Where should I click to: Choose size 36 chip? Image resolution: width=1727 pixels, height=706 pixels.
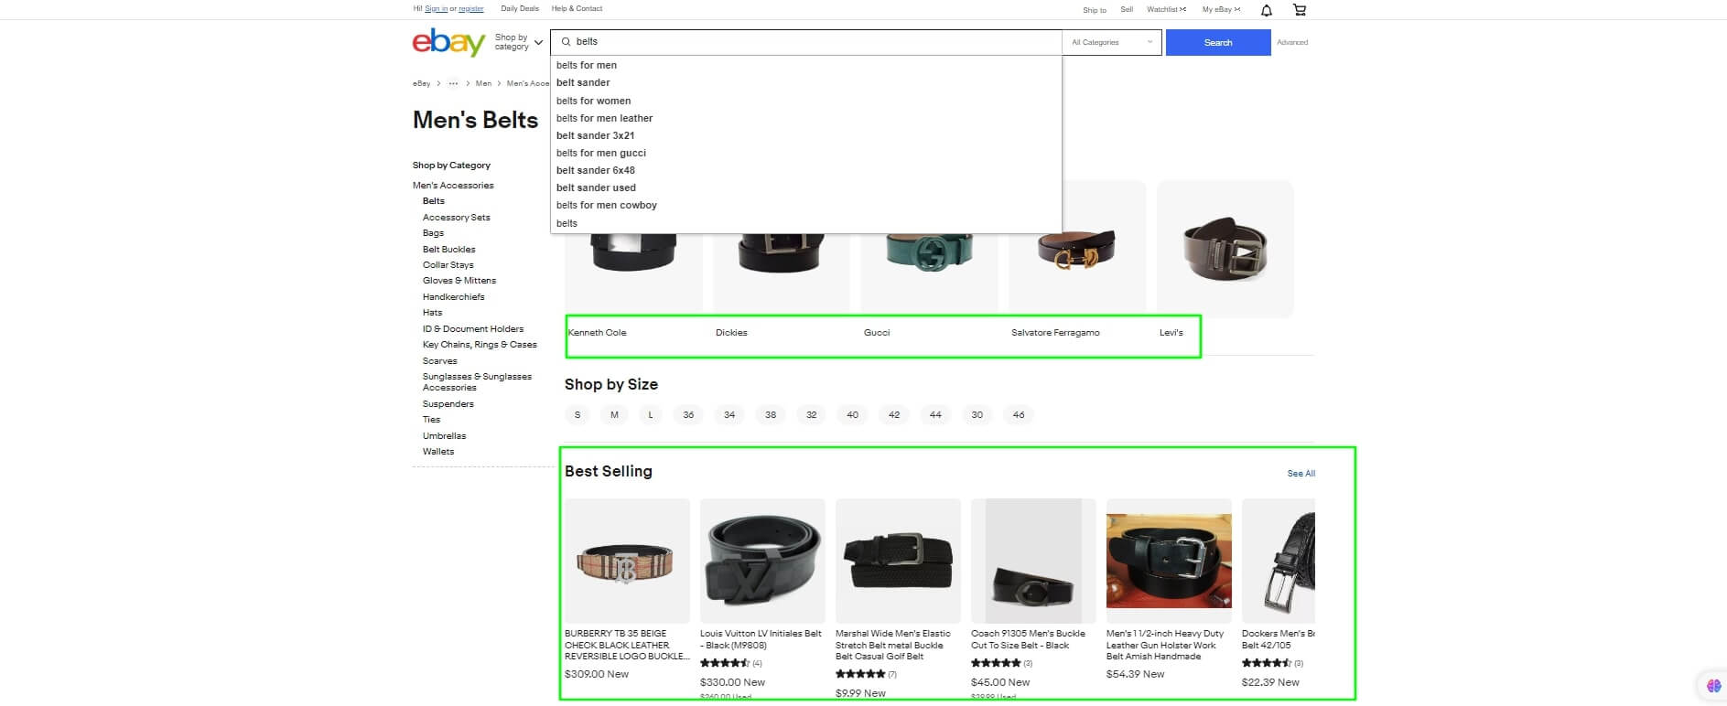(688, 415)
